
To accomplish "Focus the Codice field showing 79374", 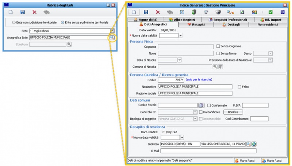I will 171,80.
